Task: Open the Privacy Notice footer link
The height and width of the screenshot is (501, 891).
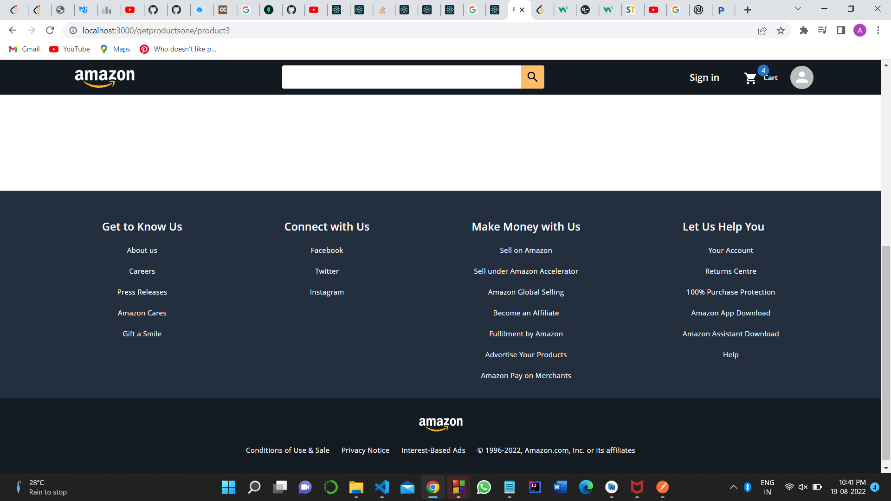Action: (x=365, y=450)
